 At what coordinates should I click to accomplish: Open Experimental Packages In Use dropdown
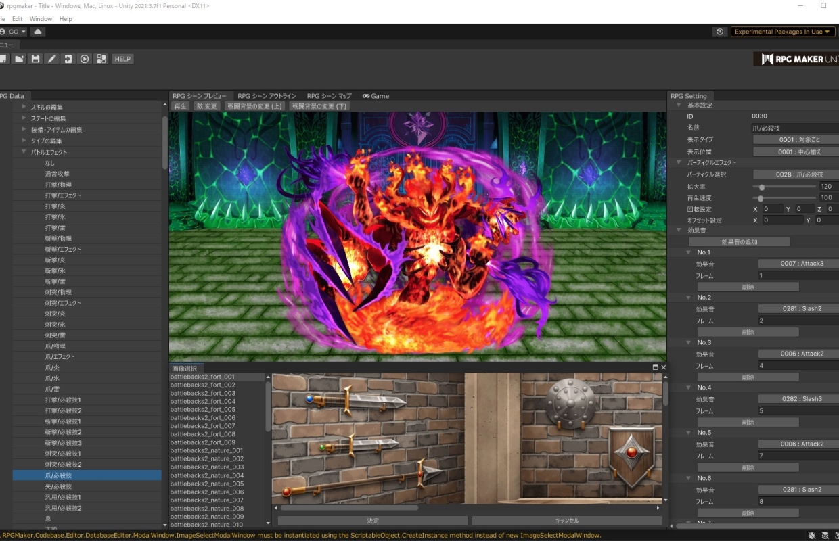click(783, 32)
